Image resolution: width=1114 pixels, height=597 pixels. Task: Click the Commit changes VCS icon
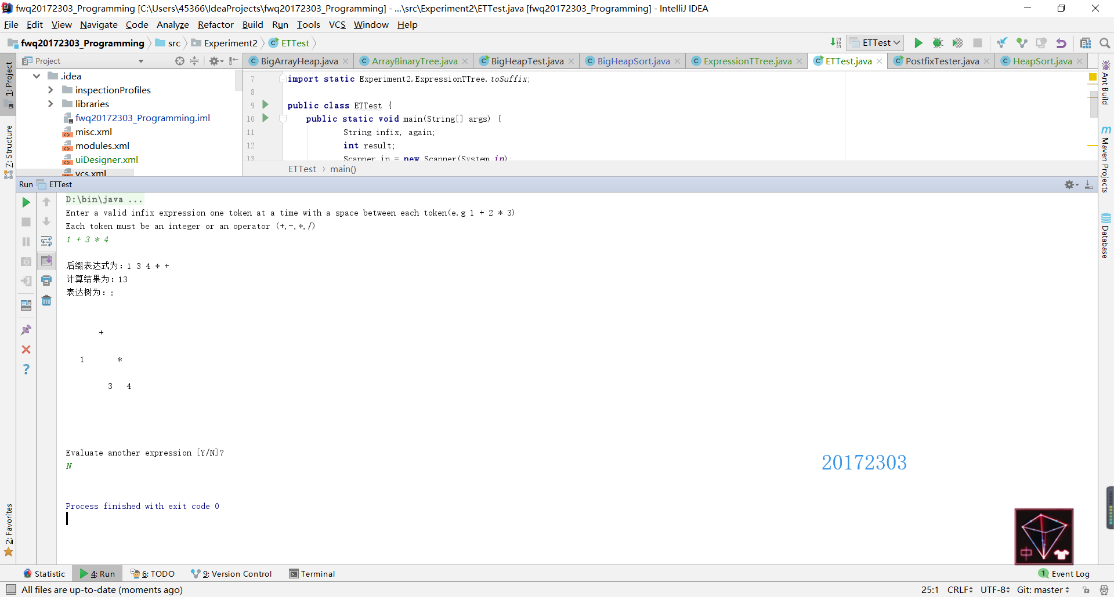click(1022, 43)
